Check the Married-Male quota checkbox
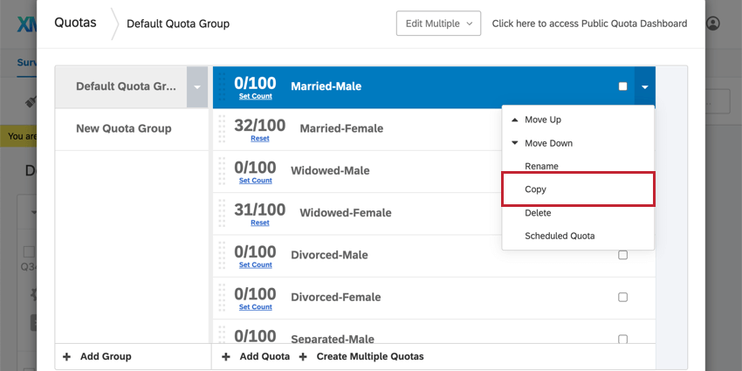The height and width of the screenshot is (371, 742). point(622,86)
